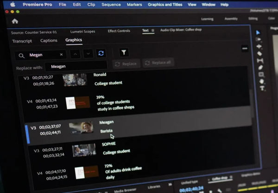Open the graphics filter funnel
Viewport: 278px width, 193px height.
(124, 52)
